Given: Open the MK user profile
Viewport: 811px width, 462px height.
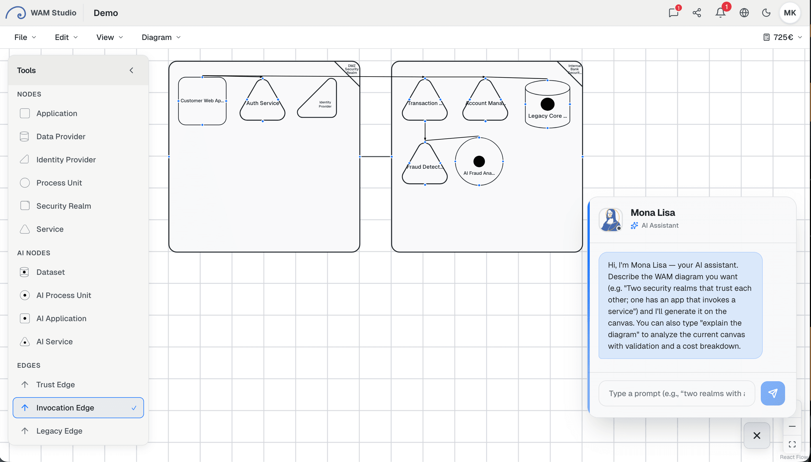Looking at the screenshot, I should point(790,13).
